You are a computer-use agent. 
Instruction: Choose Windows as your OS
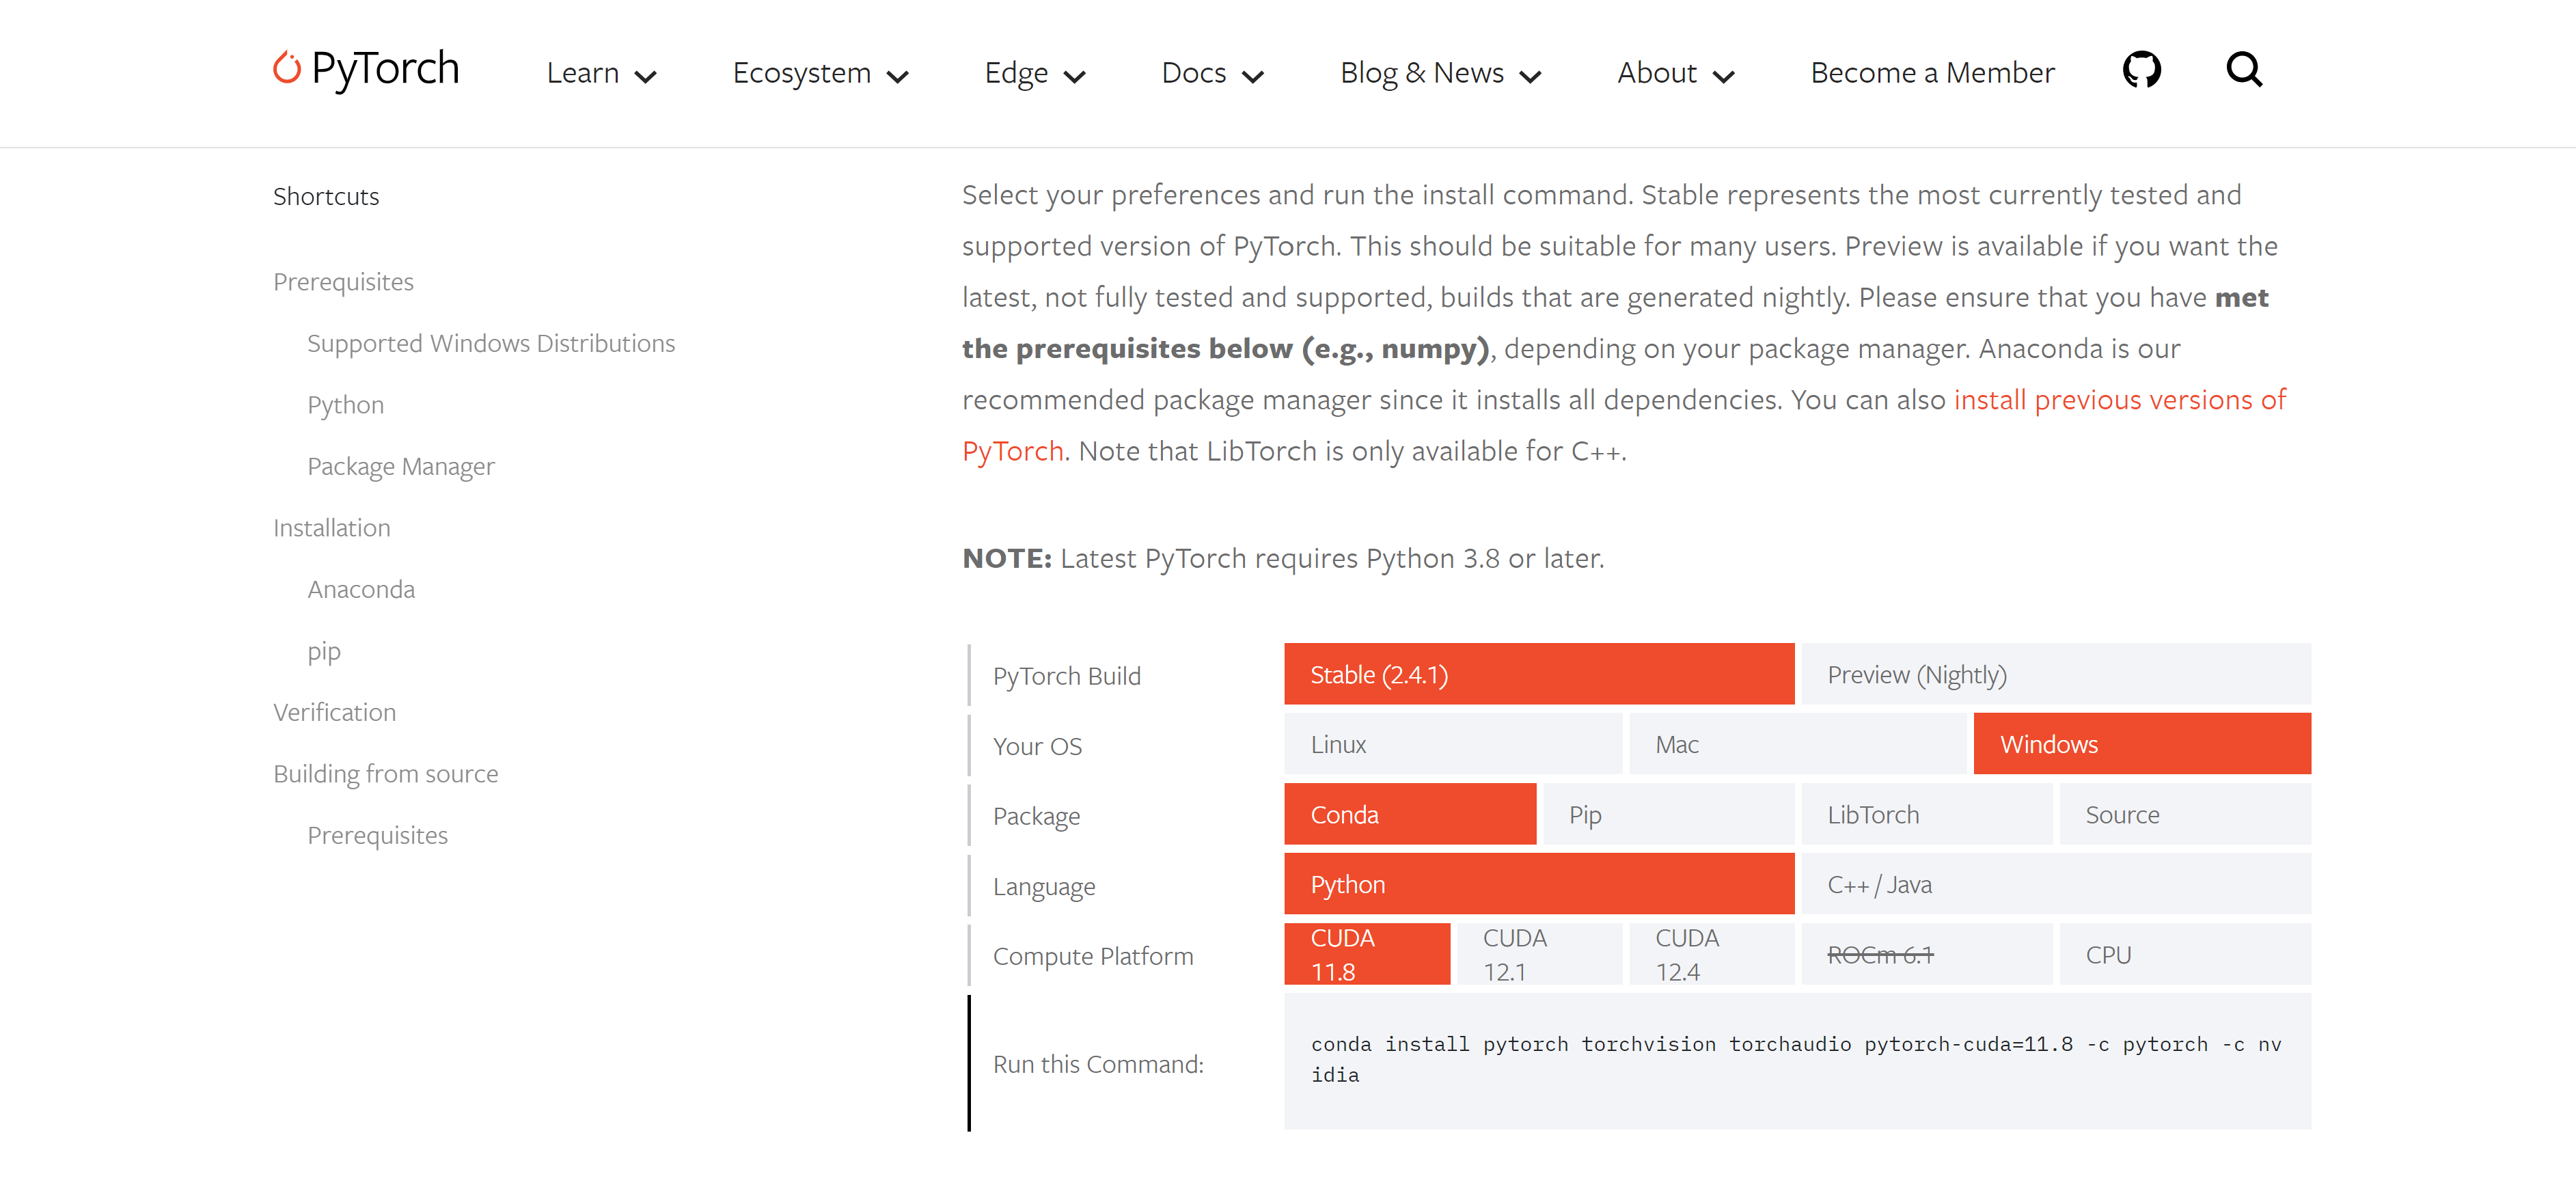tap(2142, 744)
